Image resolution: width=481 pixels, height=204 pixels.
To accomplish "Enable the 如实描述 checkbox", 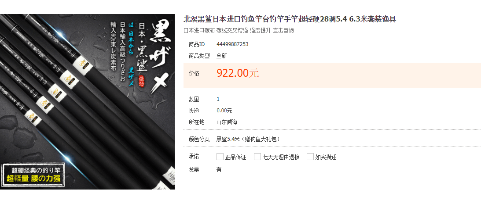I will tap(310, 157).
